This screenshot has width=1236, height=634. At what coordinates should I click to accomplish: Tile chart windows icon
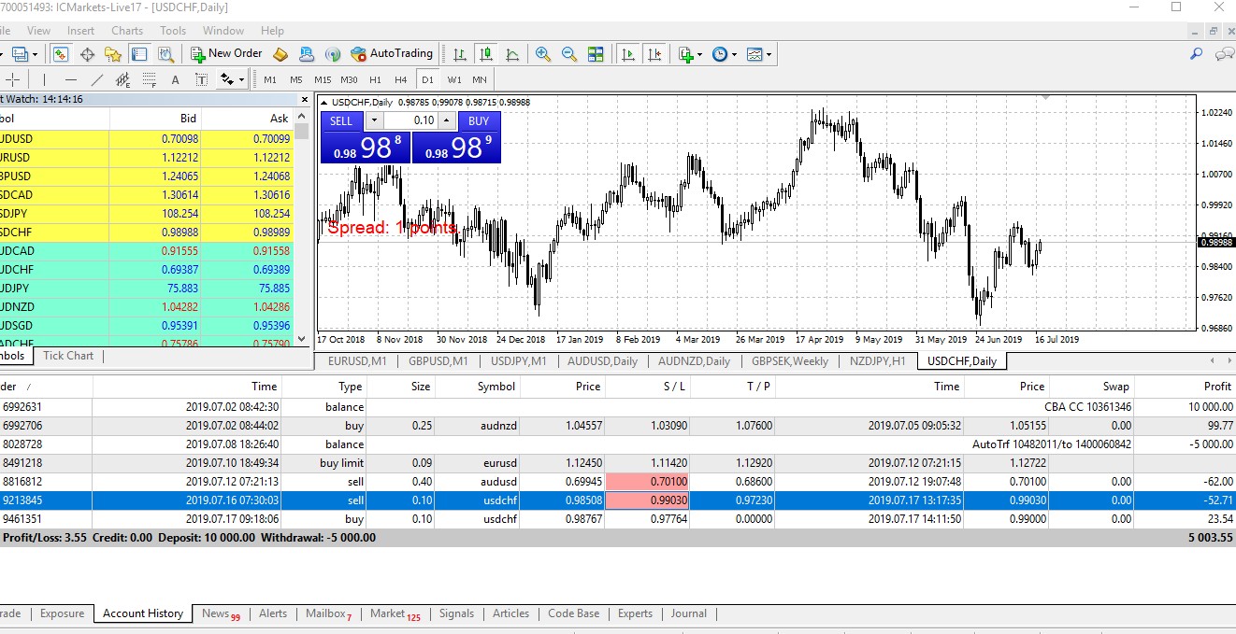pyautogui.click(x=596, y=54)
